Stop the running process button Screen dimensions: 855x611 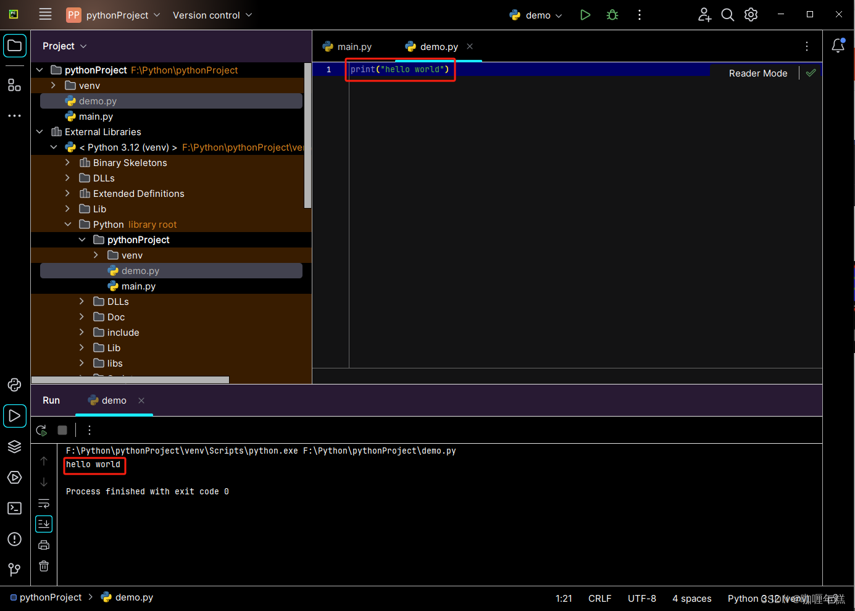(62, 430)
